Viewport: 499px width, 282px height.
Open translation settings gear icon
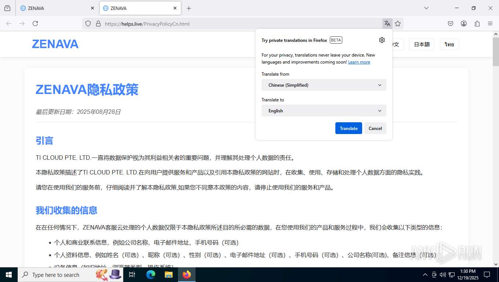point(382,40)
